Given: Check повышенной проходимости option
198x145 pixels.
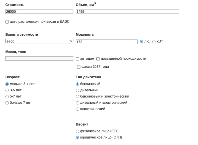Looking at the screenshot, I should [98, 59].
